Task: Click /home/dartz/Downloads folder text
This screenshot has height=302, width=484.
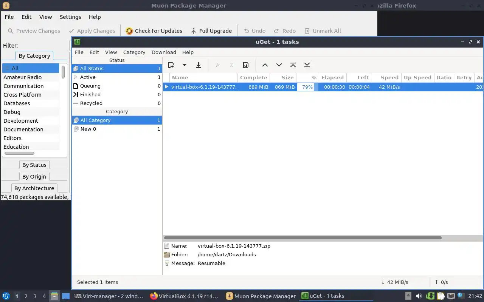Action: click(x=226, y=254)
